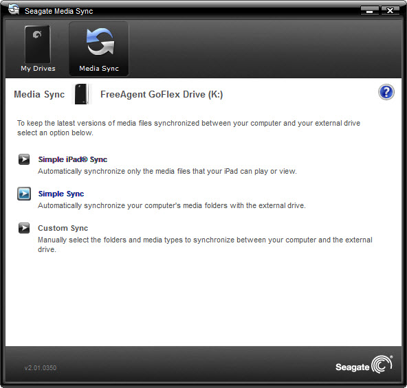Image resolution: width=407 pixels, height=388 pixels.
Task: Click the Seagate Media Sync title bar icon
Action: (14, 10)
